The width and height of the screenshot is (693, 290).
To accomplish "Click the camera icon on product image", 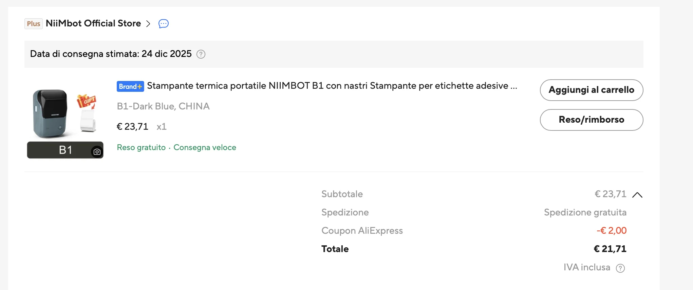I will pyautogui.click(x=97, y=152).
